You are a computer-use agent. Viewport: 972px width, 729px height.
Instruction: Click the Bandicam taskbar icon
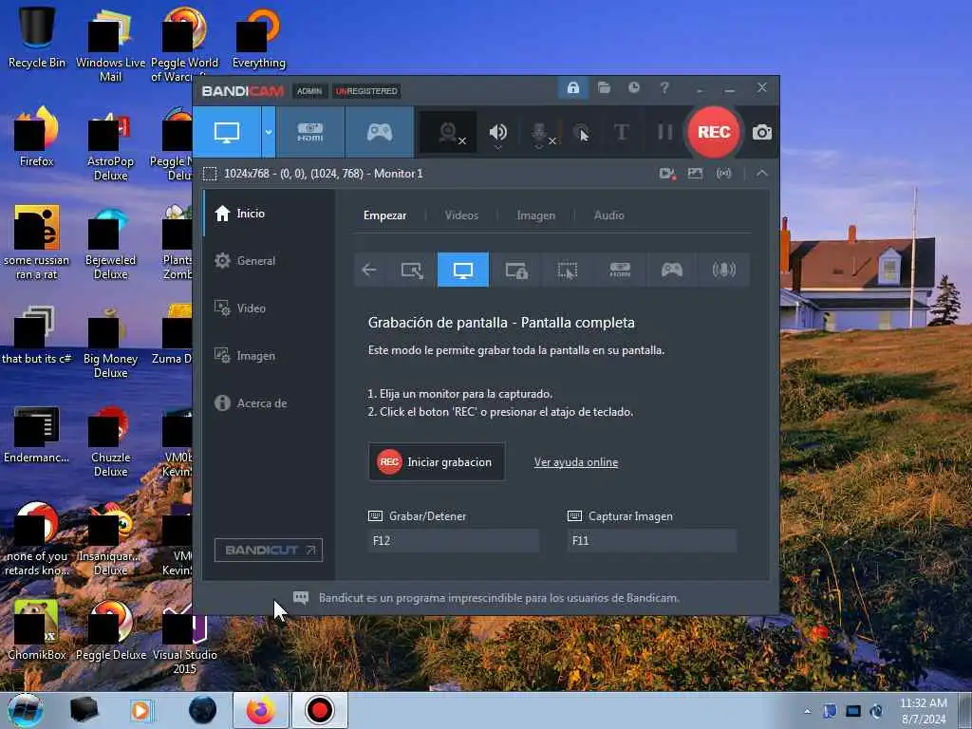tap(319, 710)
